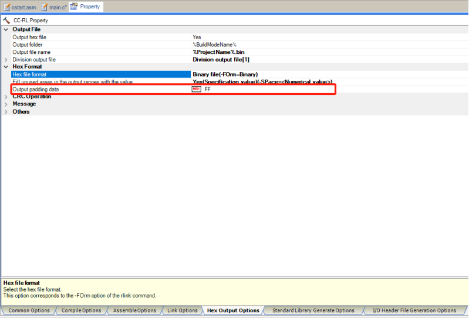The width and height of the screenshot is (469, 318).
Task: Switch to the Link Options tab
Action: 183,310
